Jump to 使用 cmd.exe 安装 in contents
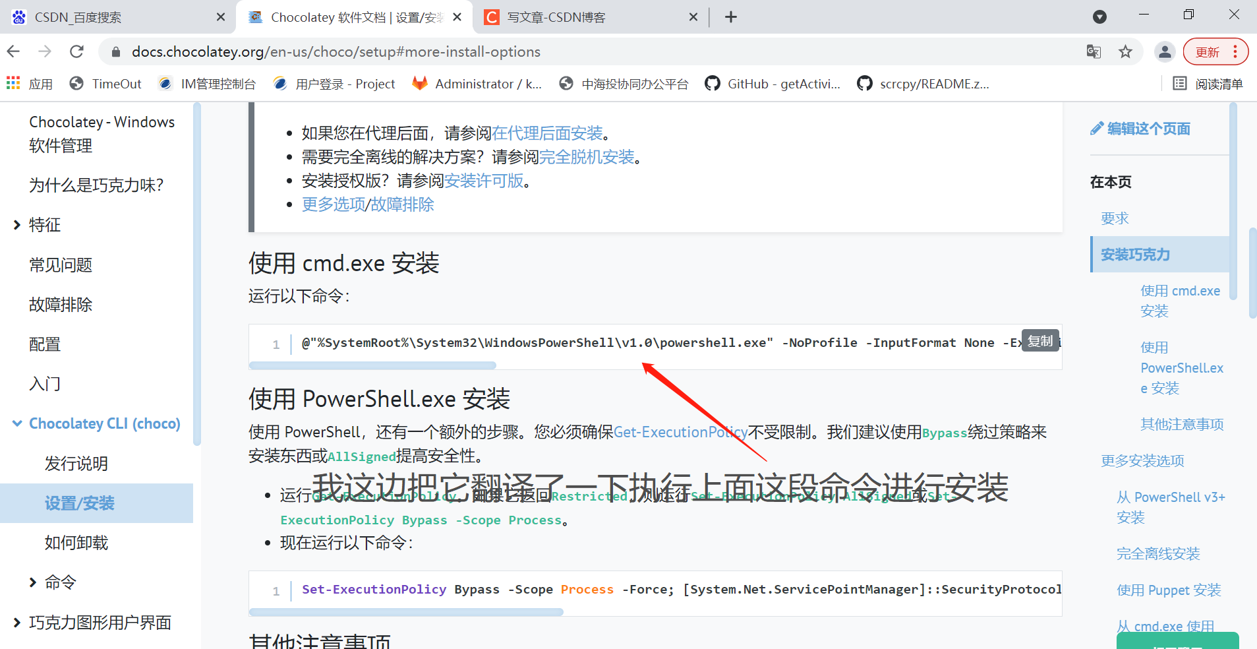 (1180, 301)
